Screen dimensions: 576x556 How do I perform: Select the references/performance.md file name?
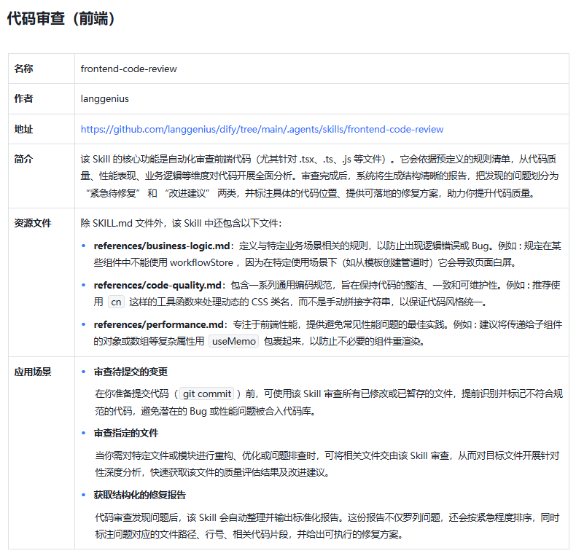tap(159, 325)
